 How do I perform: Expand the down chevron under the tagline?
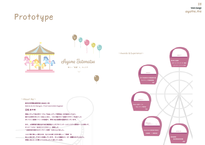pos(79,72)
